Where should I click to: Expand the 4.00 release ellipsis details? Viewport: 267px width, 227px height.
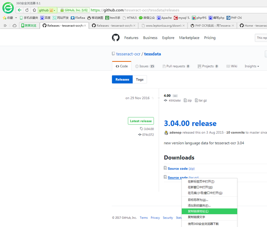(x=175, y=96)
